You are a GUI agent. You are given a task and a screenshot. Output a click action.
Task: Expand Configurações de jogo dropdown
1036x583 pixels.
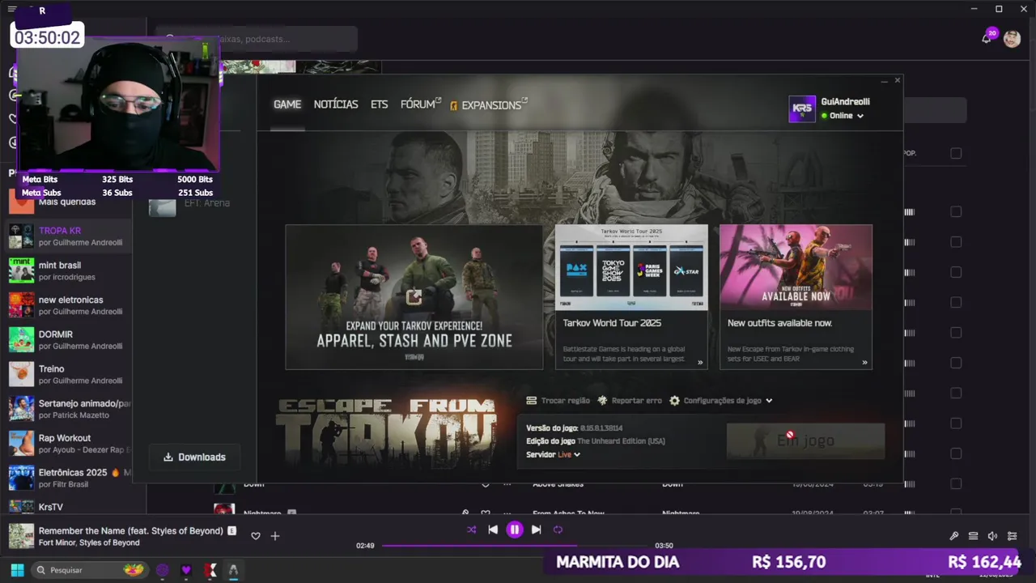click(721, 401)
